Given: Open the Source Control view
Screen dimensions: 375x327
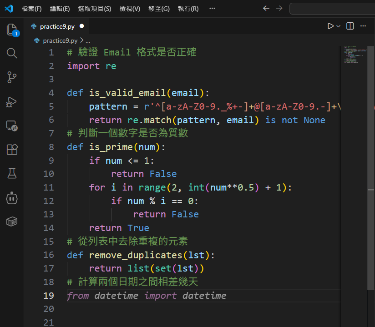Looking at the screenshot, I should (x=12, y=77).
